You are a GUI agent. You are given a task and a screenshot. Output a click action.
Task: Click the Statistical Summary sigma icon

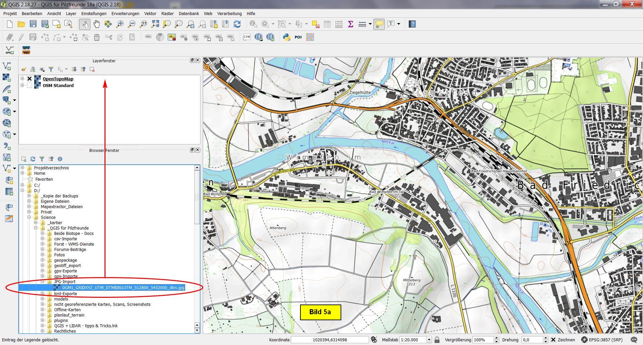pyautogui.click(x=351, y=24)
